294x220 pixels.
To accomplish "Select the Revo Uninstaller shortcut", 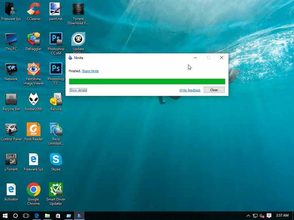I will [x=56, y=134].
